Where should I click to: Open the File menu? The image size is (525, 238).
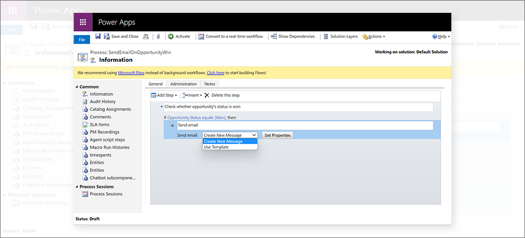82,40
